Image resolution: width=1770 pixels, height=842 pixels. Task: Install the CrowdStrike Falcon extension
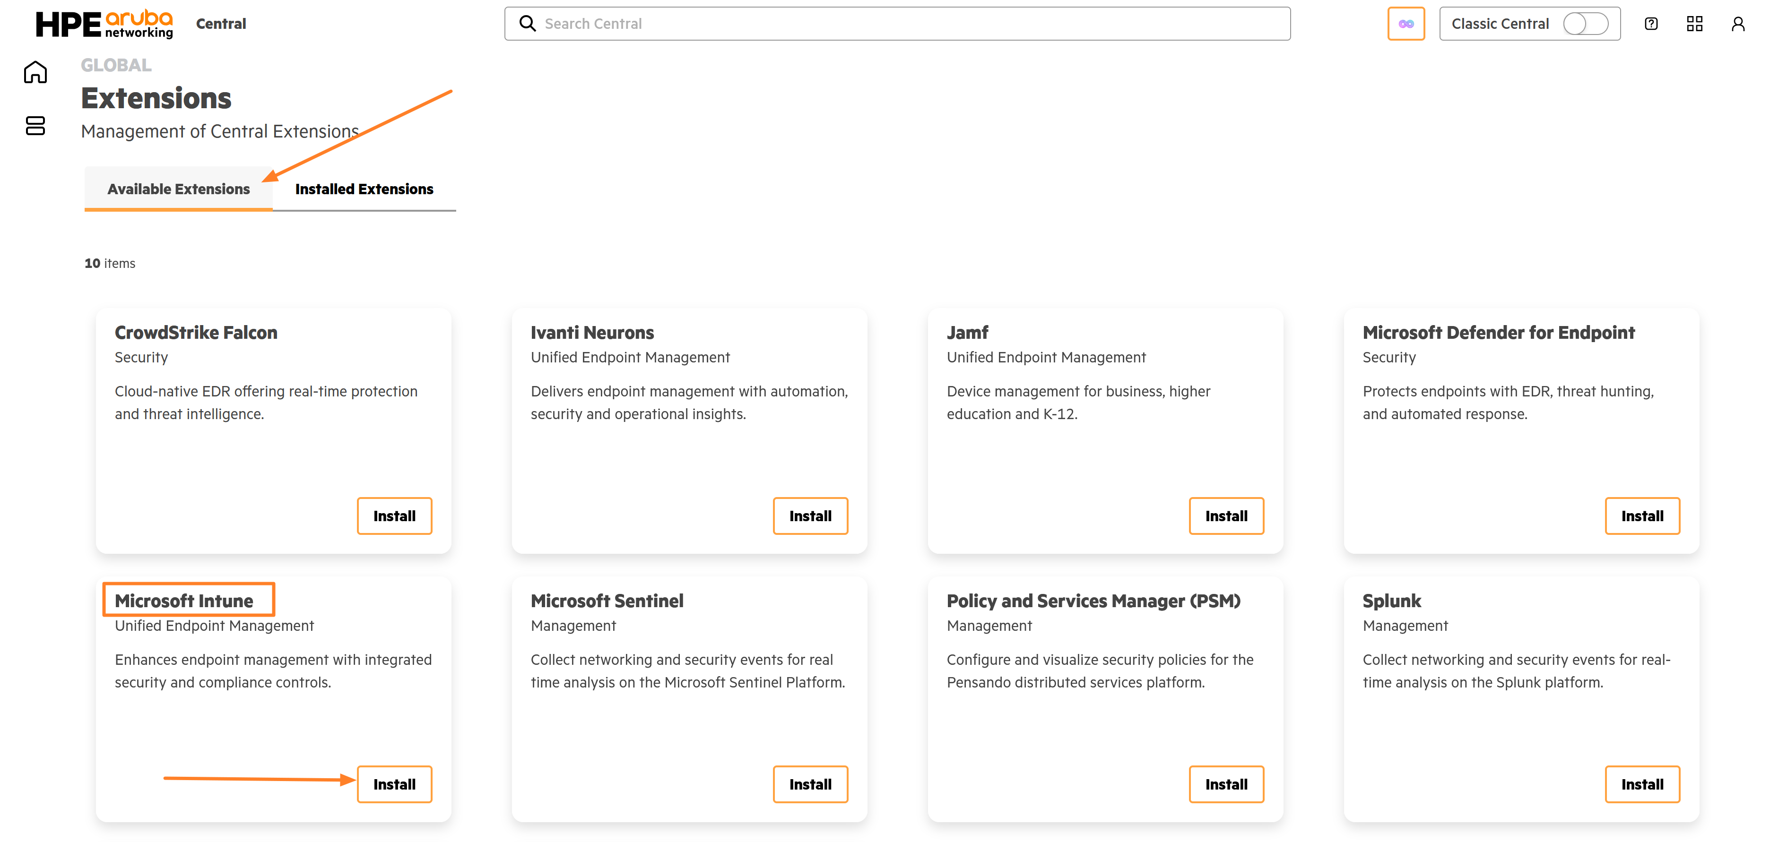coord(394,516)
